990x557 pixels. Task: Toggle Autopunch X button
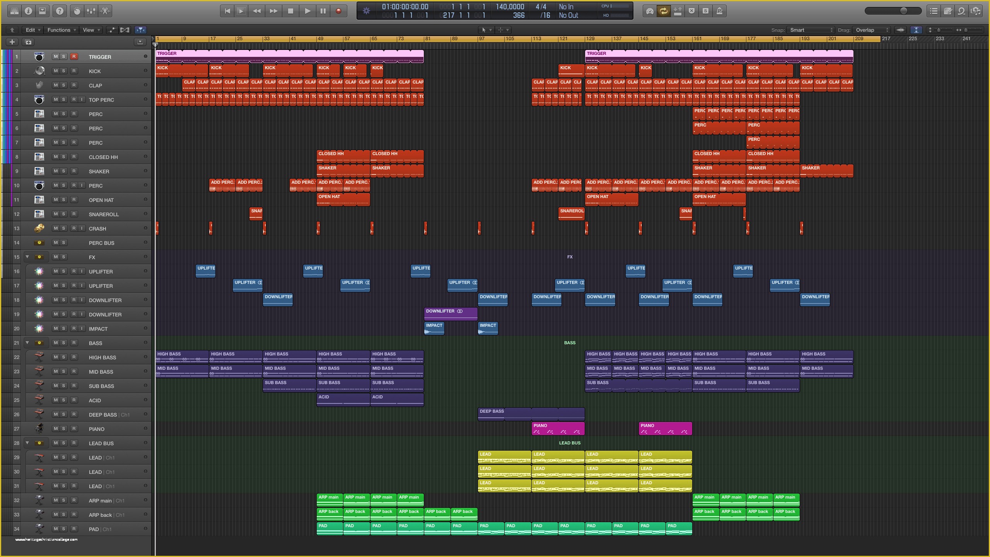pyautogui.click(x=691, y=11)
